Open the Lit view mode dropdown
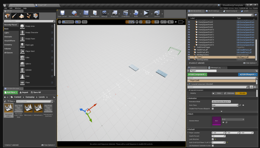 coord(78,22)
